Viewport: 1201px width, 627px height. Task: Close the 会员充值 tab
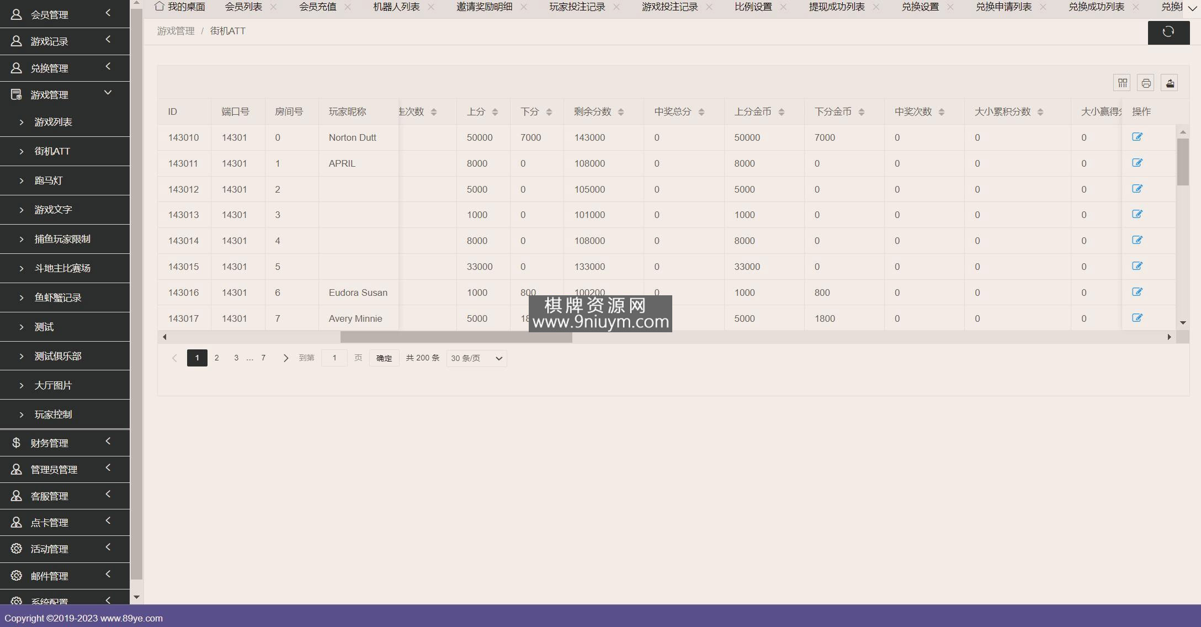347,7
